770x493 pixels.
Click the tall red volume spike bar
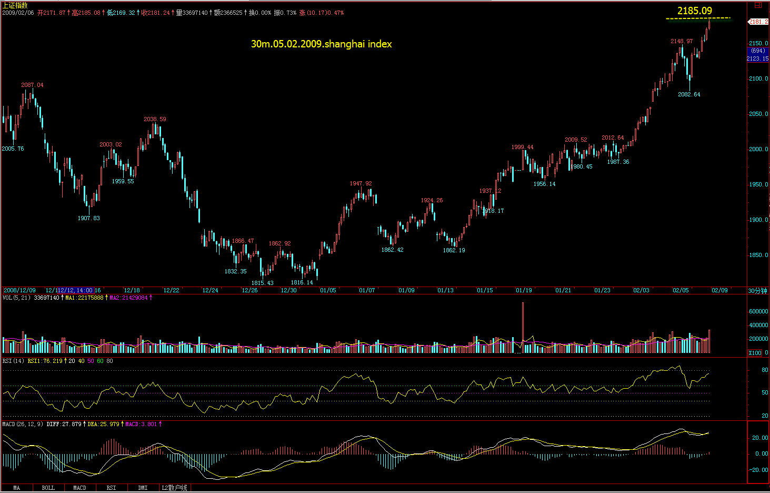point(523,327)
